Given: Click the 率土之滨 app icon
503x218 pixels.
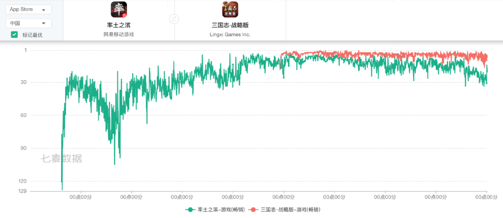Looking at the screenshot, I should [x=119, y=9].
